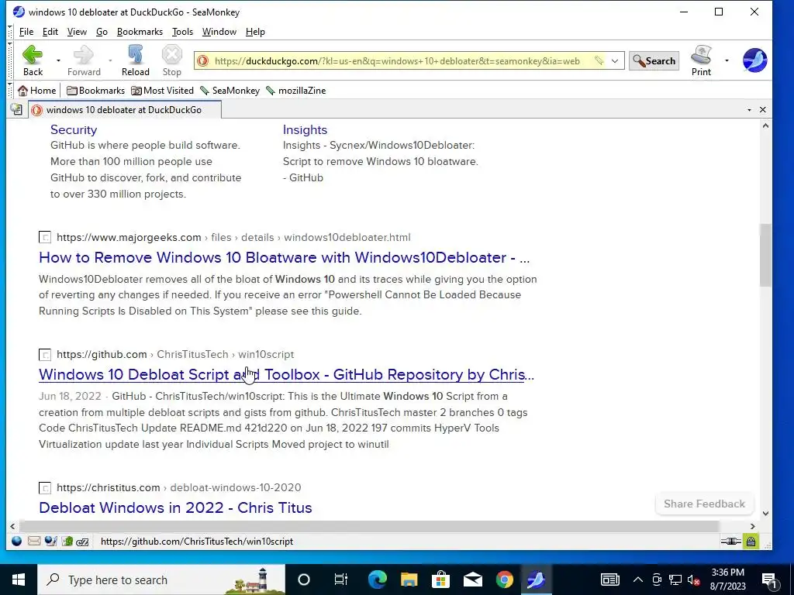The image size is (794, 595).
Task: Open the URL history dropdown arrow
Action: (615, 60)
